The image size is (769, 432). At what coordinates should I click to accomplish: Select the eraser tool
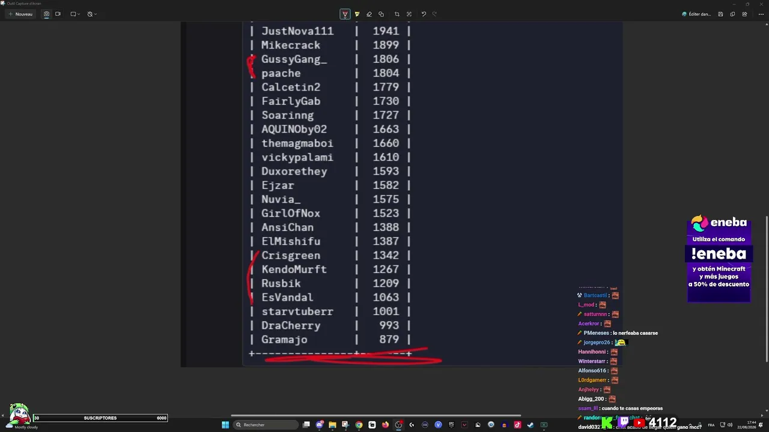tap(369, 14)
